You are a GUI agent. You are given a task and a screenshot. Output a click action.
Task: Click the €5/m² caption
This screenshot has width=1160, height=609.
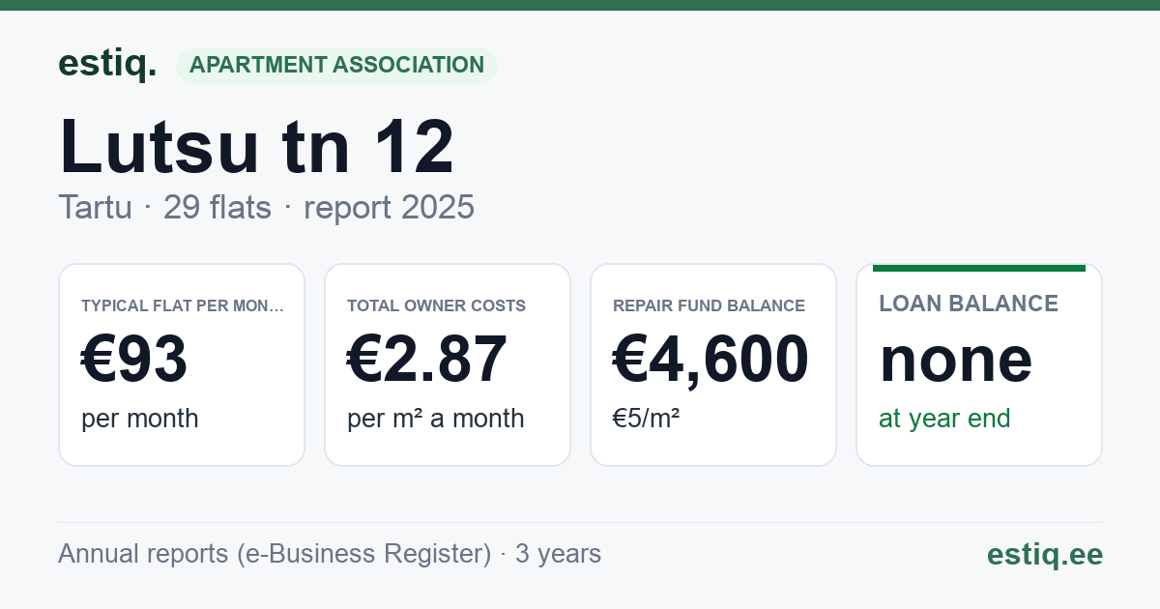point(646,419)
